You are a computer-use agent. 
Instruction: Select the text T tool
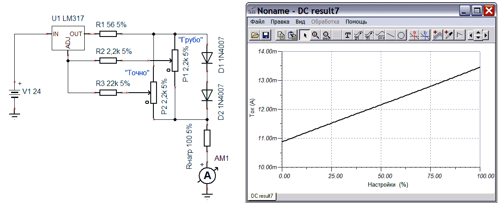click(348, 36)
